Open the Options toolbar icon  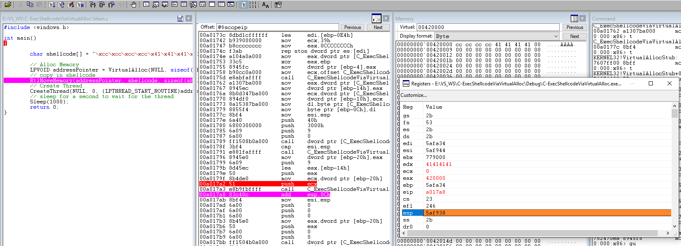click(x=278, y=4)
